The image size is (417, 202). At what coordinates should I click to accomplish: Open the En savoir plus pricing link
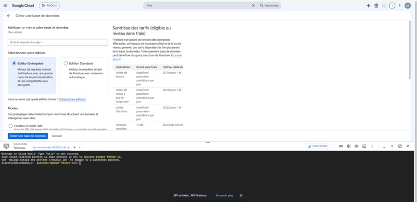pos(176,56)
